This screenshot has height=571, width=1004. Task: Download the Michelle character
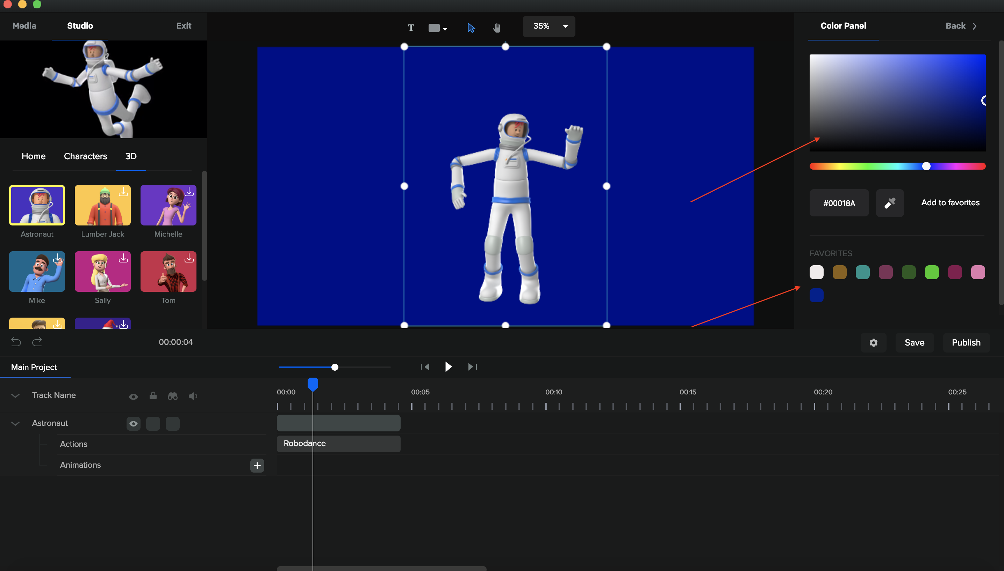[189, 191]
